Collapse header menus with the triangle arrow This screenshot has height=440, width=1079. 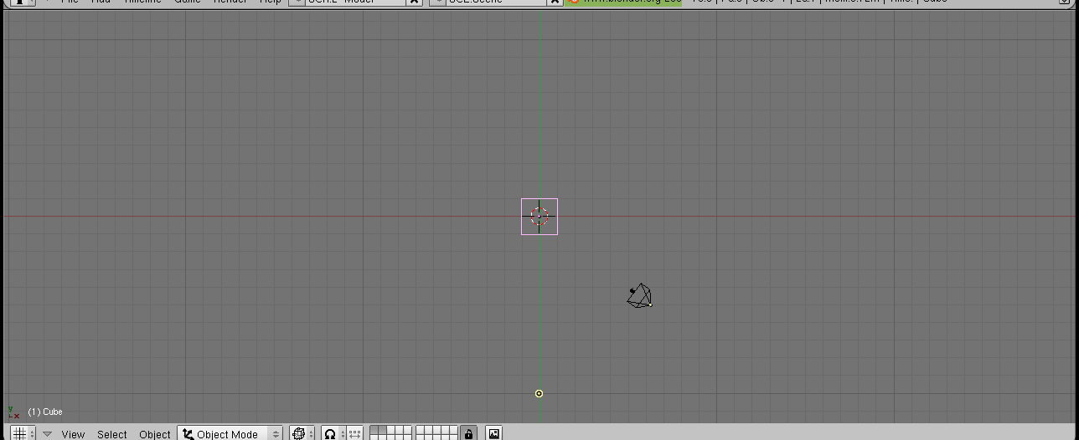pos(47,434)
